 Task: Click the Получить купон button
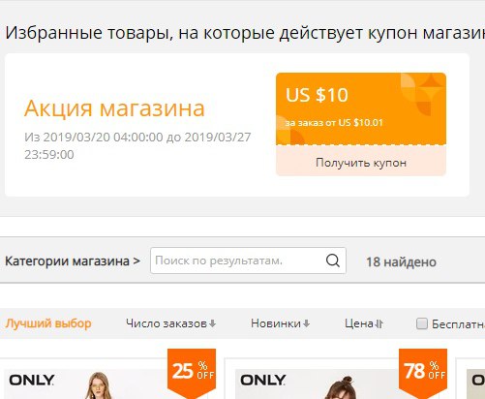(361, 161)
